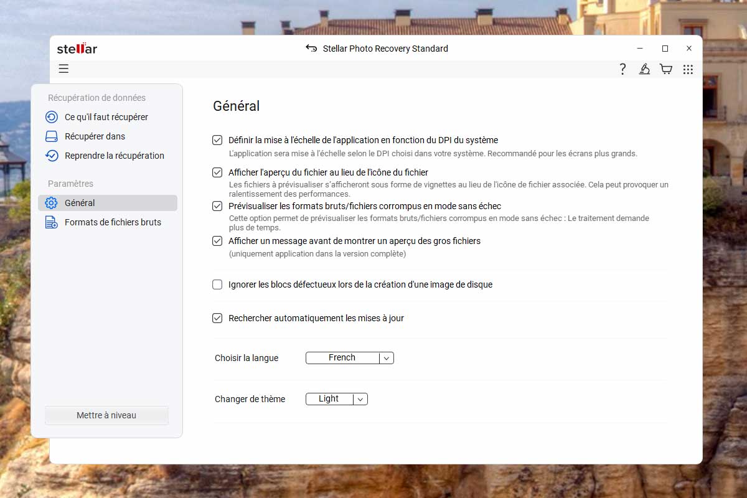
Task: Click the help question mark icon
Action: 622,69
